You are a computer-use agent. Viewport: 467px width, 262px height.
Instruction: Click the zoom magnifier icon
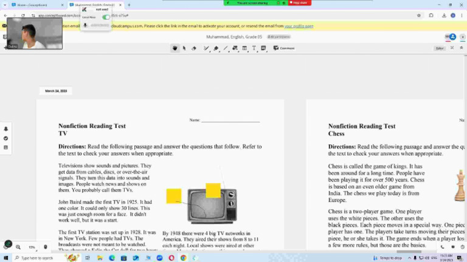pyautogui.click(x=18, y=247)
